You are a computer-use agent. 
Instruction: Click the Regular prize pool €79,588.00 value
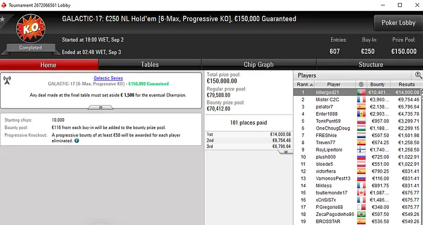click(219, 95)
